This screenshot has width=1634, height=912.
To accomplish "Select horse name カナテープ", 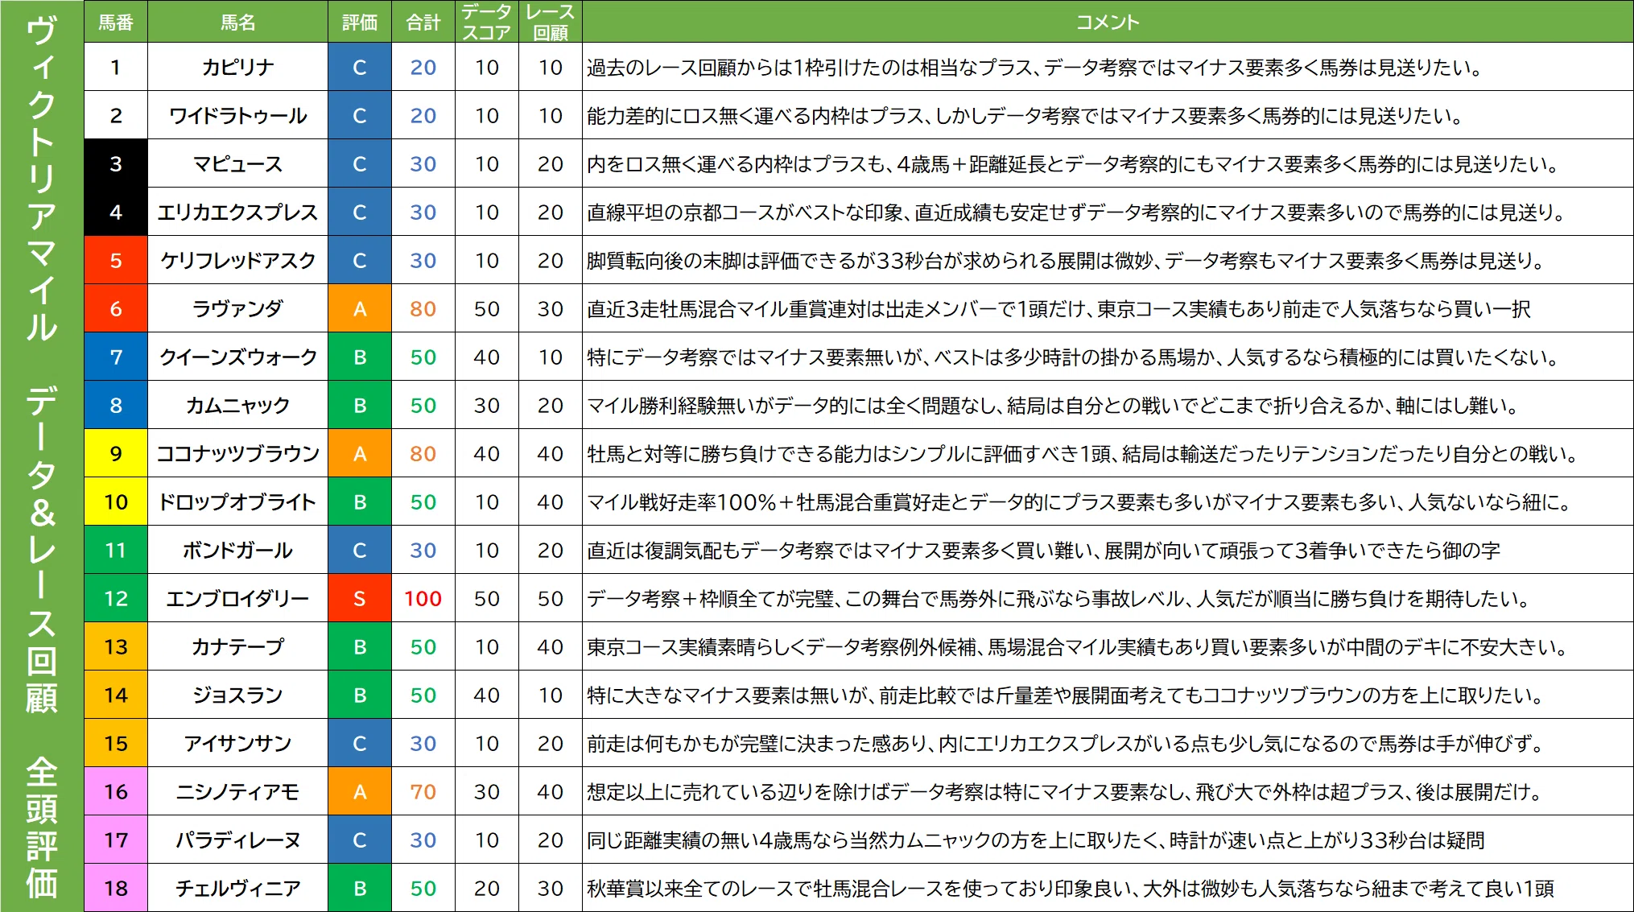I will [237, 646].
